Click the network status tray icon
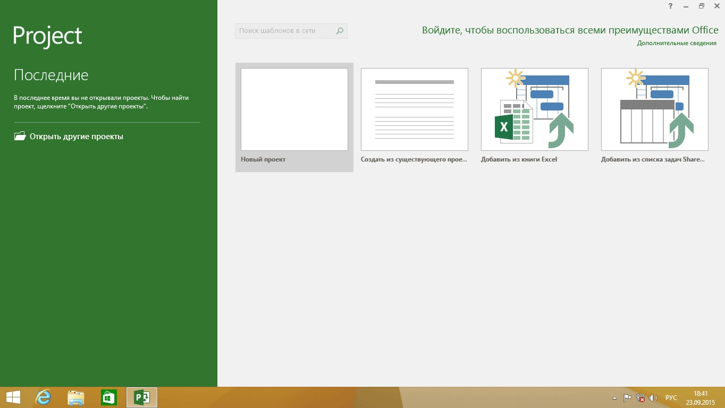The height and width of the screenshot is (408, 725). [640, 397]
